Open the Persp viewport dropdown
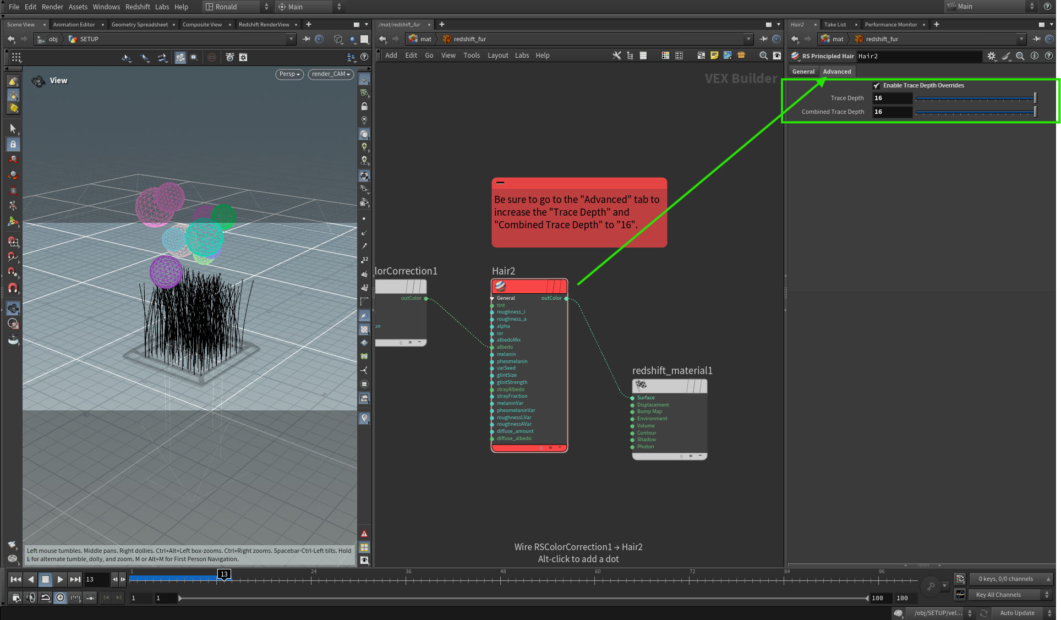 pos(289,74)
